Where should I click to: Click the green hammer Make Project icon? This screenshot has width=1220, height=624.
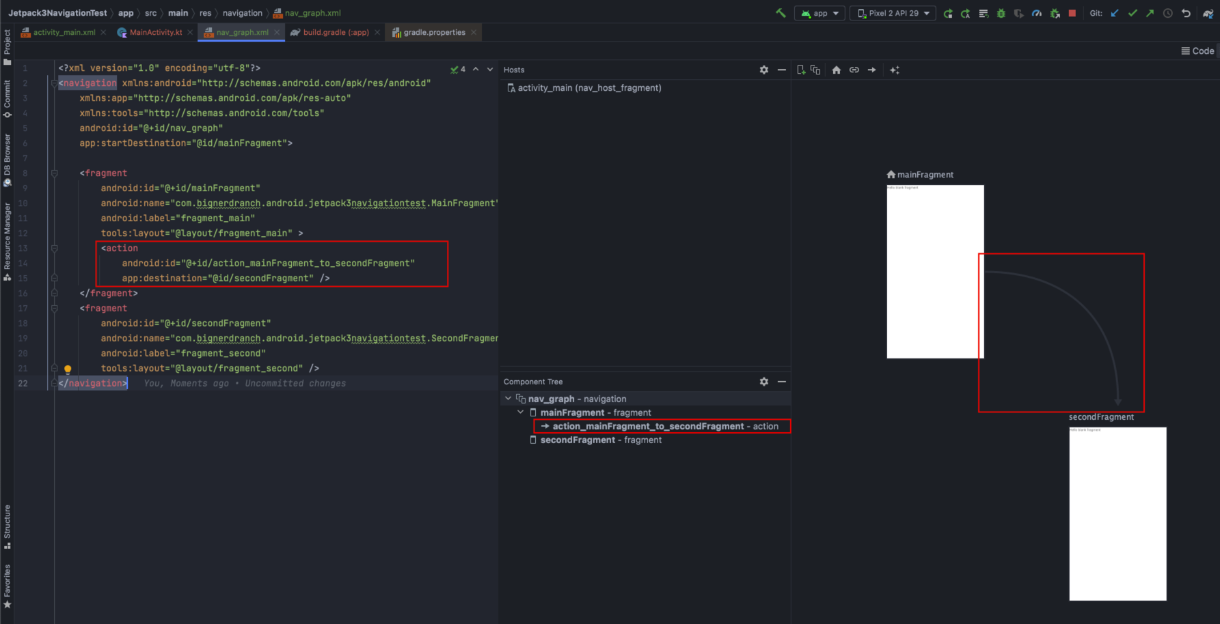tap(781, 13)
